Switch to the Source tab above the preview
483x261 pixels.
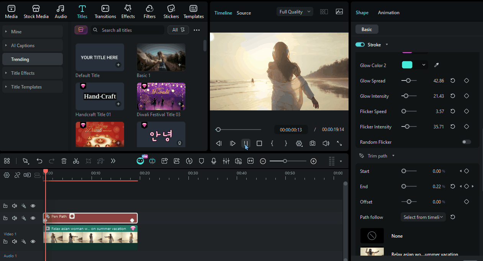click(244, 13)
